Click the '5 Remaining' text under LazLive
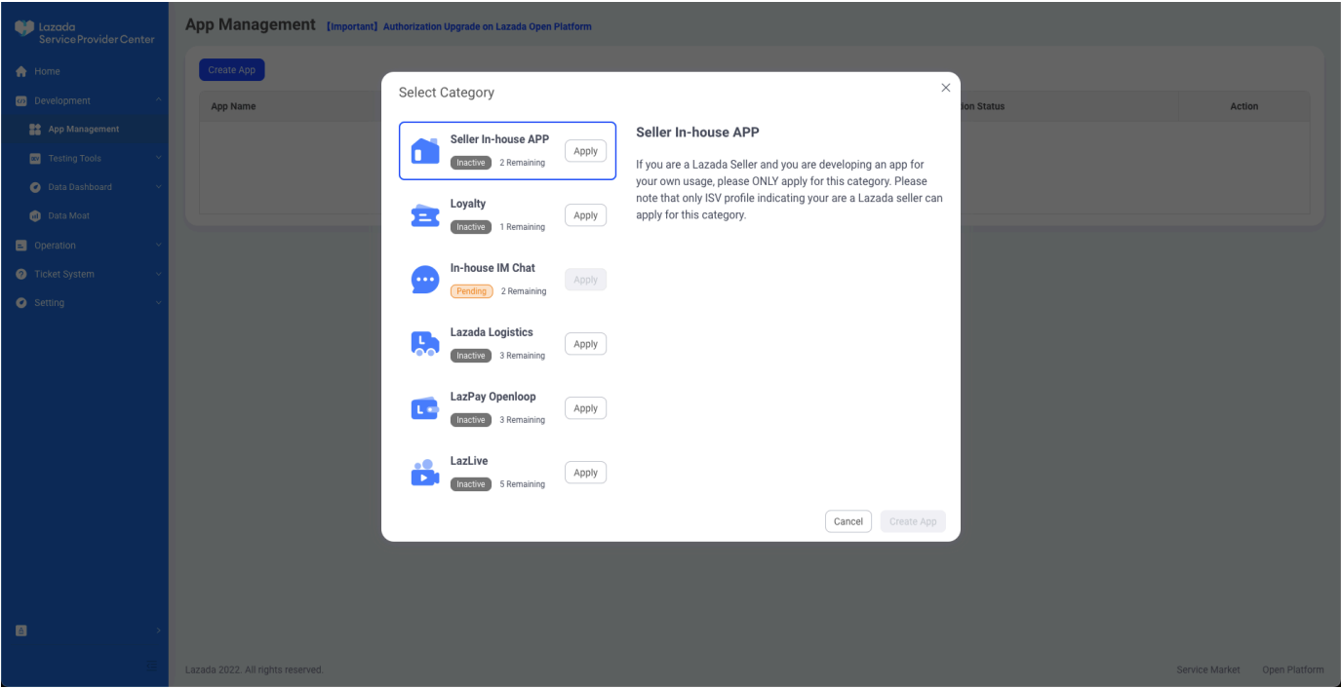The width and height of the screenshot is (1341, 688). click(x=523, y=484)
